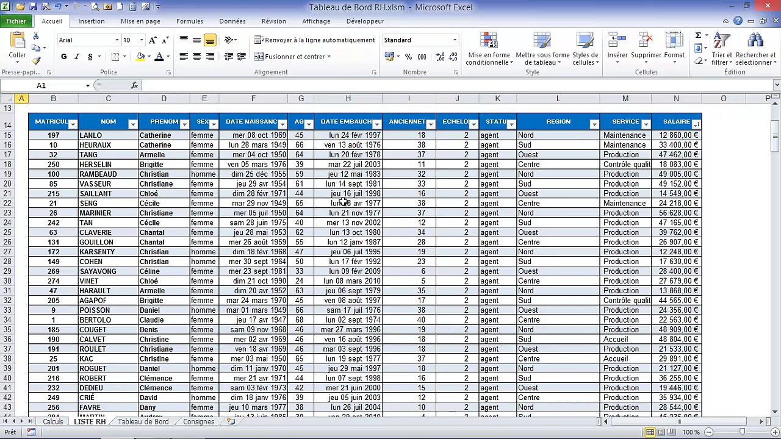781x439 pixels.
Task: Click the font color A swatch
Action: pyautogui.click(x=159, y=57)
